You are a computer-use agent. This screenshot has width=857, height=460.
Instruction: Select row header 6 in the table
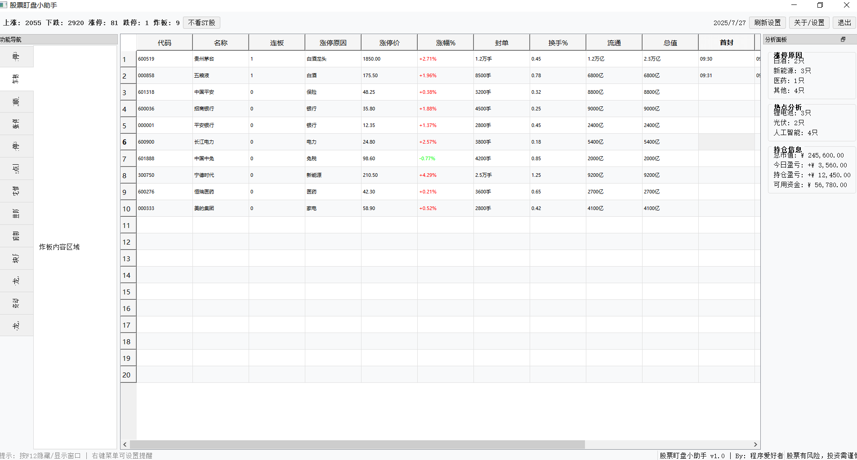click(x=129, y=142)
